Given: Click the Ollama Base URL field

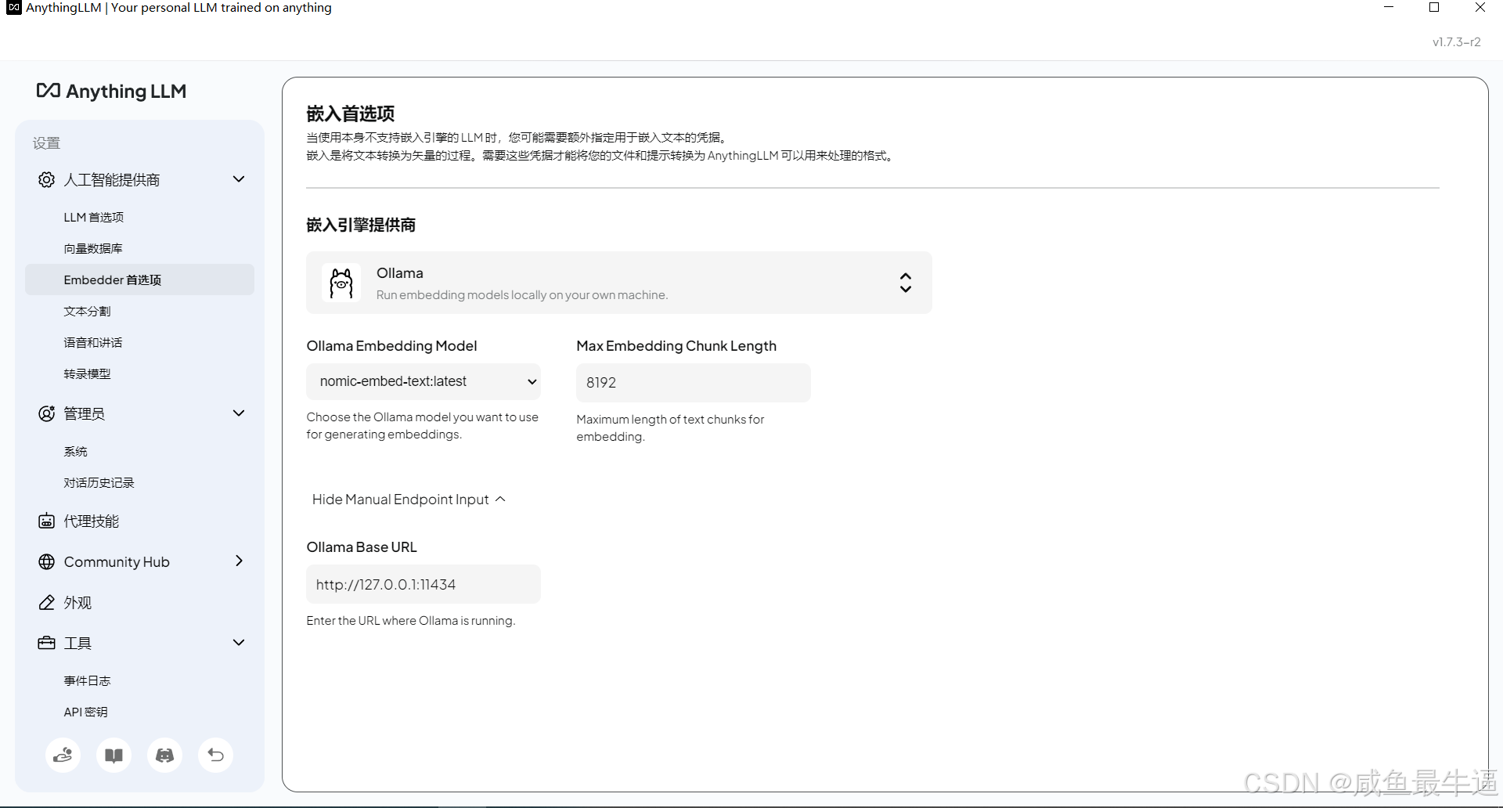Looking at the screenshot, I should click(424, 584).
